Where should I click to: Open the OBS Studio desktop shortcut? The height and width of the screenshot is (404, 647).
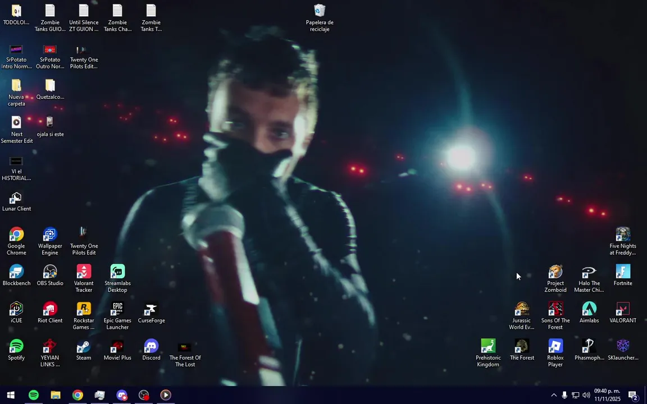point(50,276)
